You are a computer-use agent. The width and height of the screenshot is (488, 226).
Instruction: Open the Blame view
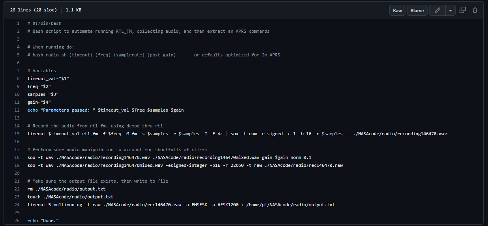[417, 11]
